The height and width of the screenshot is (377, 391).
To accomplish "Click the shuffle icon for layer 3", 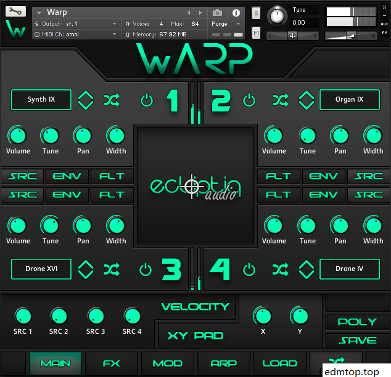I will coord(111,269).
